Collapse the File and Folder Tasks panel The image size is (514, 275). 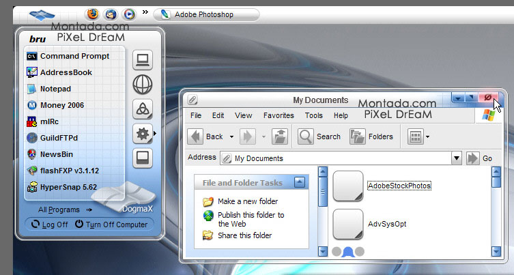(x=299, y=182)
